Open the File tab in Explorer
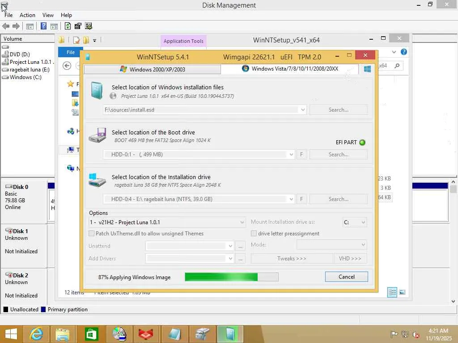This screenshot has height=343, width=458. 70,52
